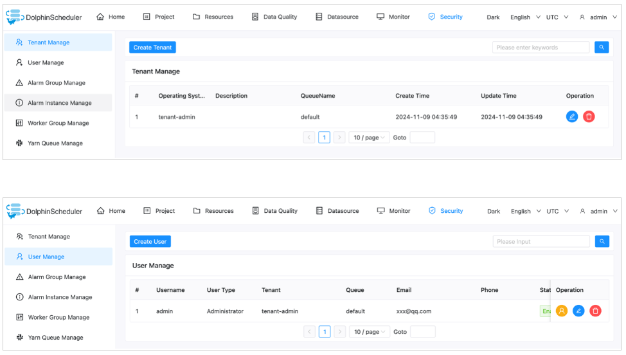This screenshot has width=626, height=355.
Task: Click the Create User button
Action: (150, 242)
